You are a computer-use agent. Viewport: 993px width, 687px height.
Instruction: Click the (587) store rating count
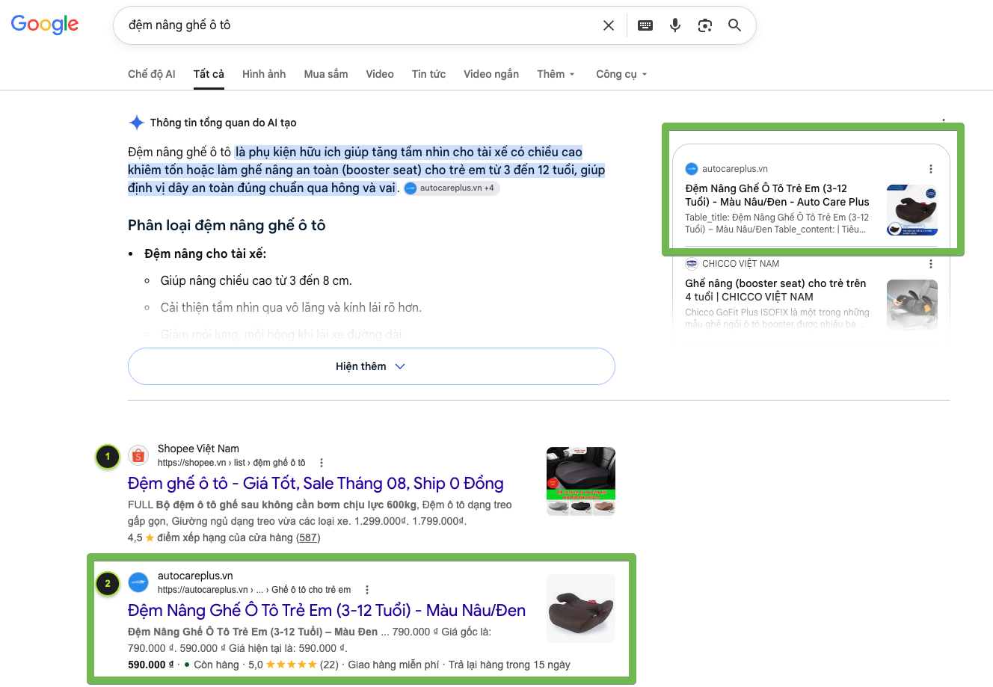pyautogui.click(x=308, y=537)
